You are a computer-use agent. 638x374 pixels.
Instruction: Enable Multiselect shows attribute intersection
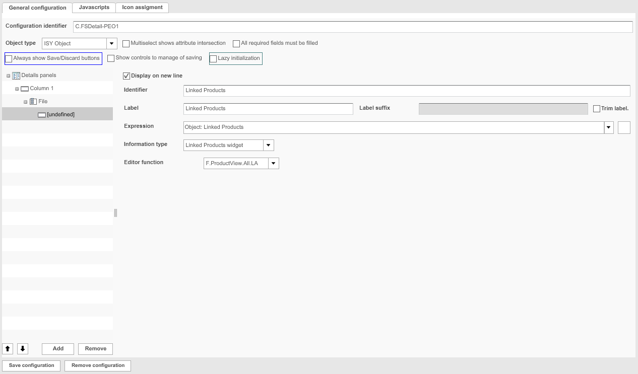click(126, 43)
